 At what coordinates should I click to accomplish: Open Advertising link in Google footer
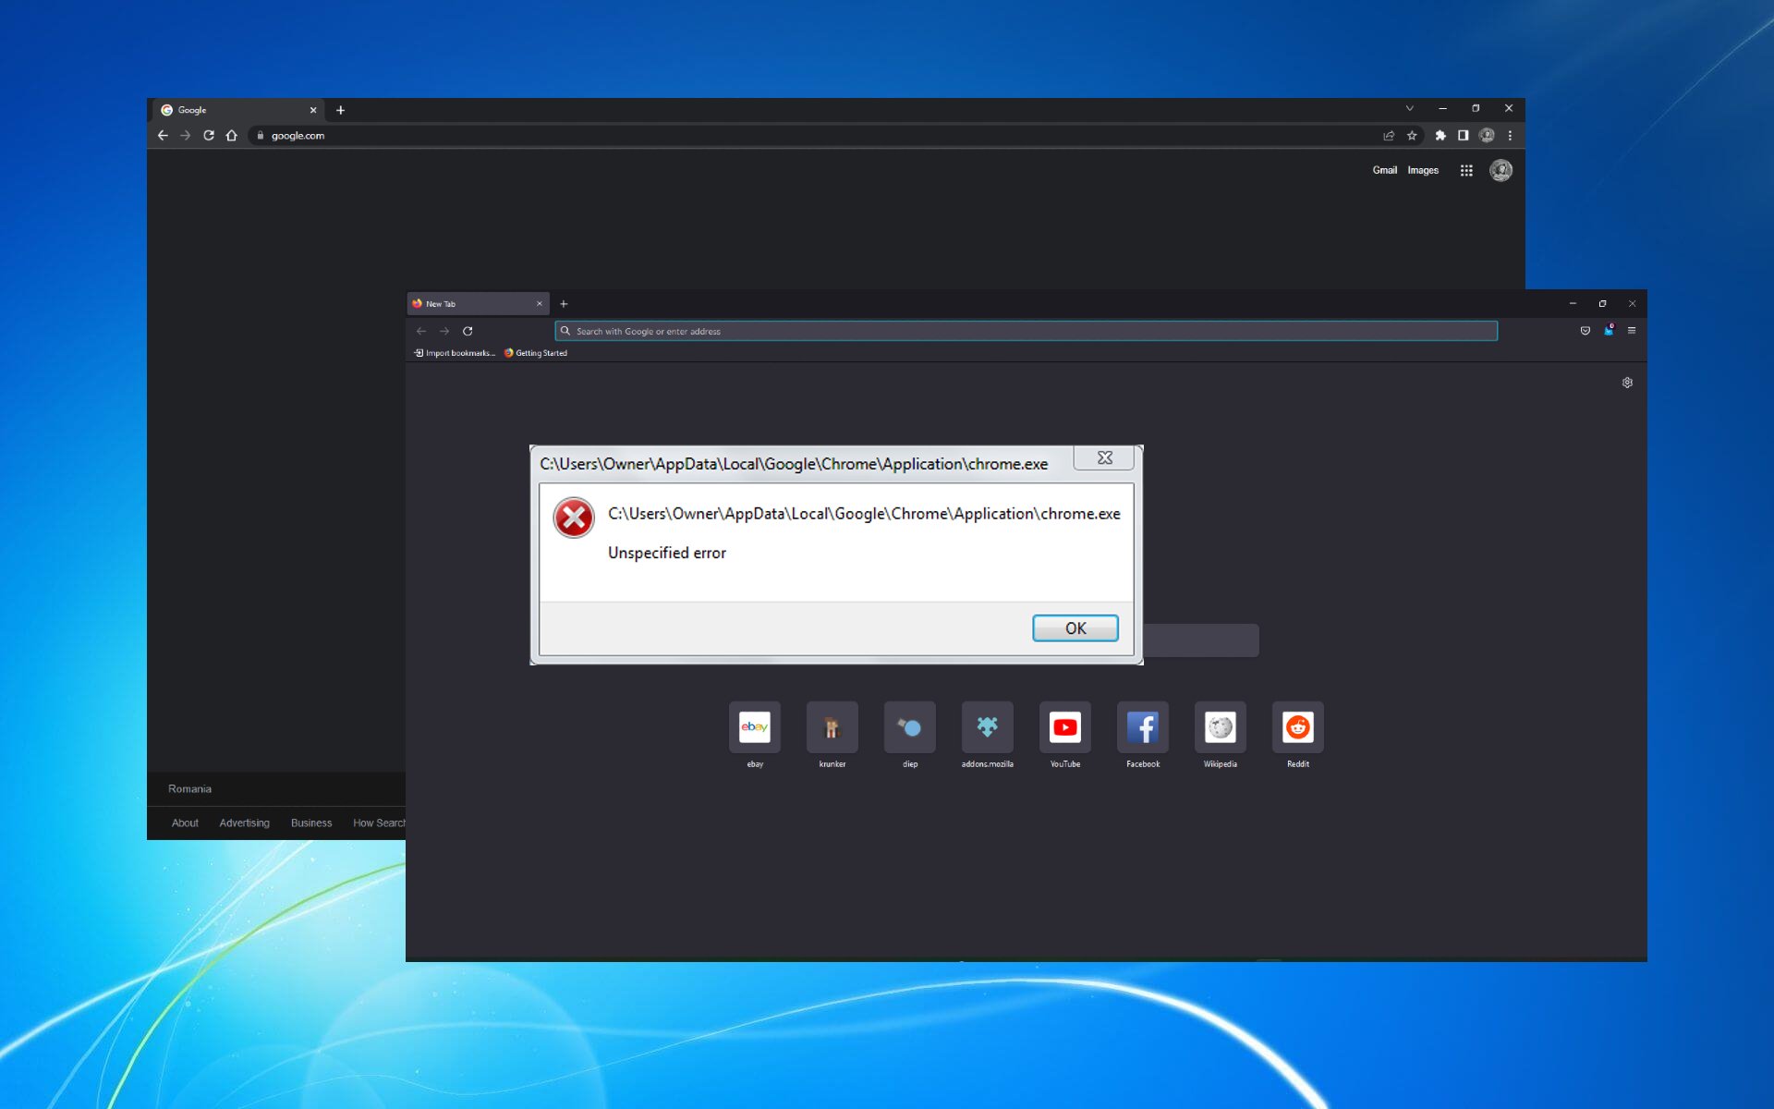245,823
